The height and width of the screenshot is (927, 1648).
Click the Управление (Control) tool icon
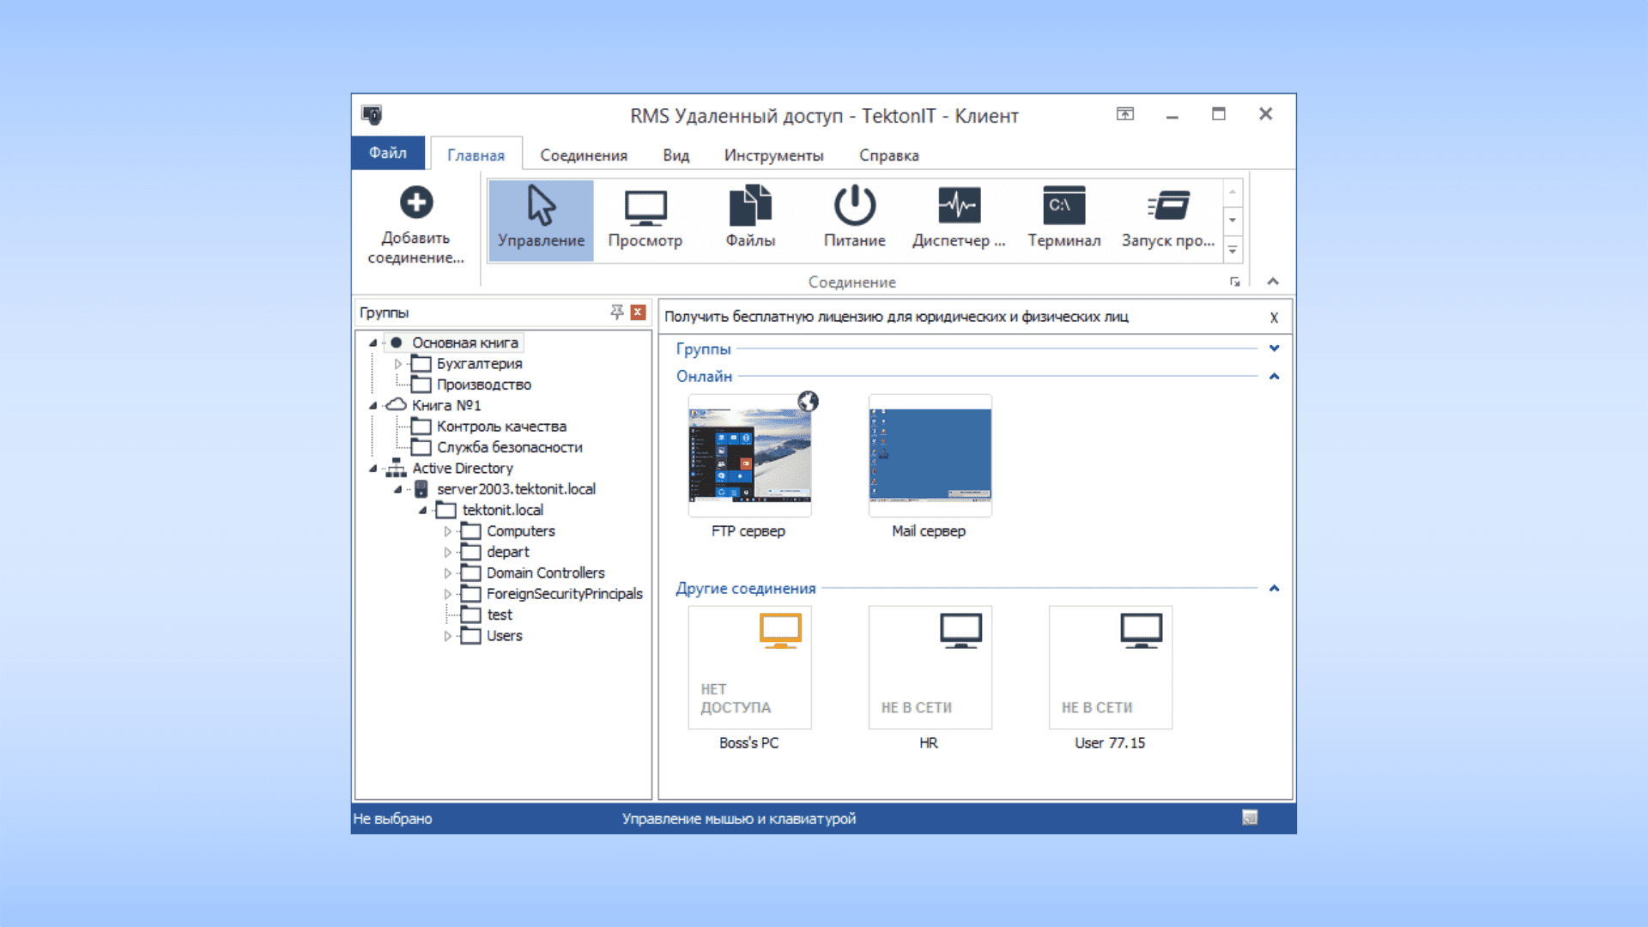541,220
